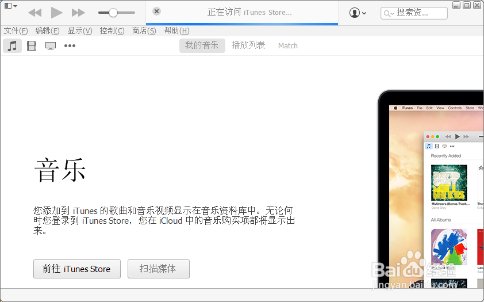
Task: Click the 正在访问 iTunes Store status text
Action: click(249, 12)
